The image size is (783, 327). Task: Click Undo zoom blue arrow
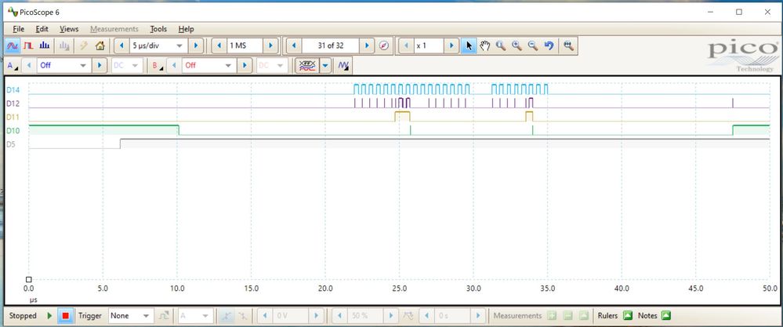pos(549,46)
